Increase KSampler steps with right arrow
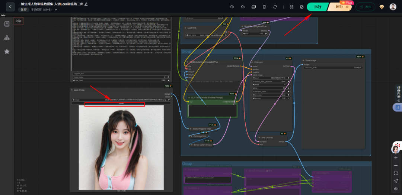Screen dimensions: 402x195 click(288, 85)
